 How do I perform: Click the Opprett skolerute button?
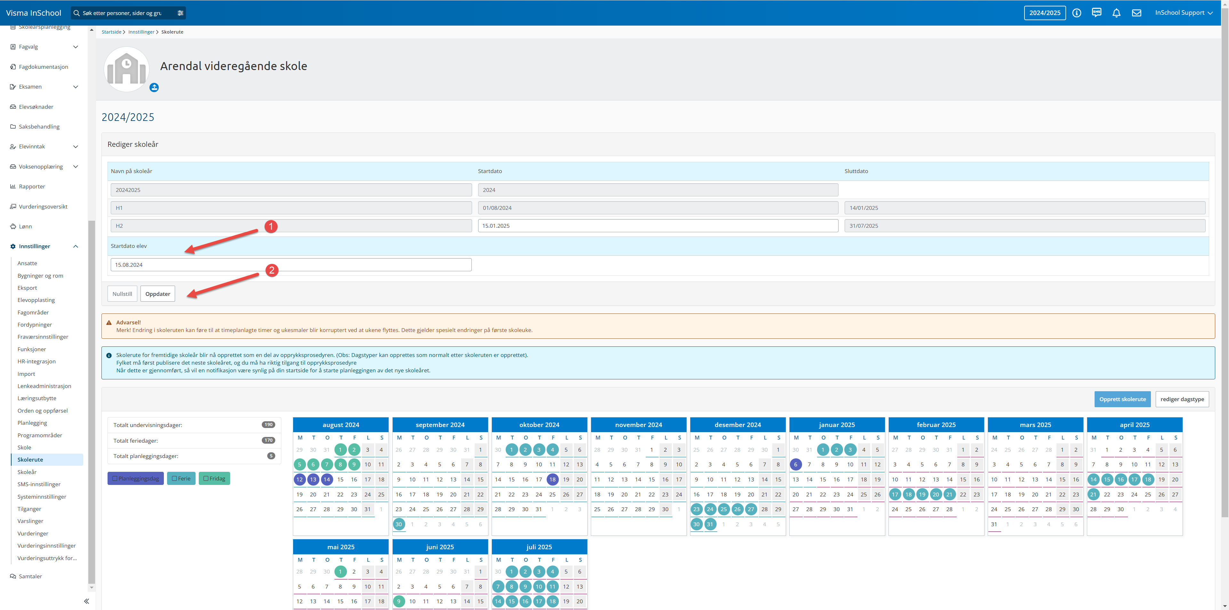coord(1122,399)
